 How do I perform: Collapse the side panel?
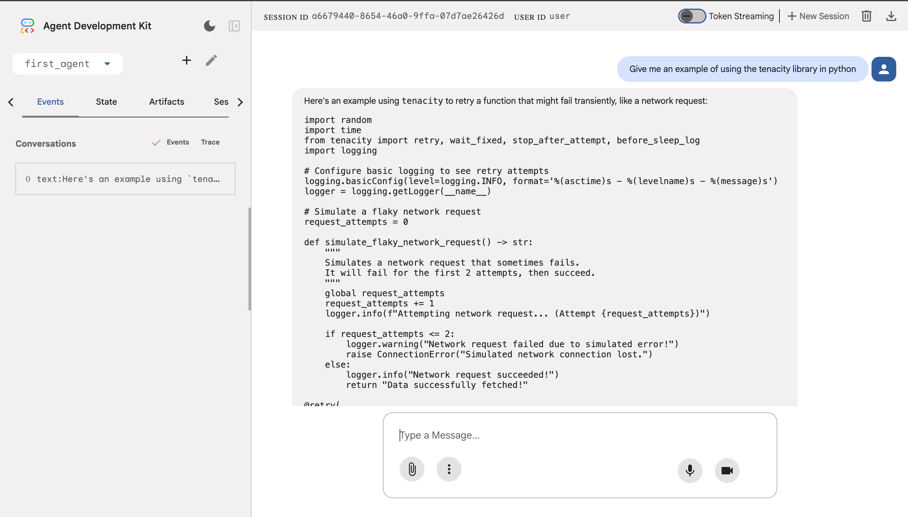coord(234,26)
